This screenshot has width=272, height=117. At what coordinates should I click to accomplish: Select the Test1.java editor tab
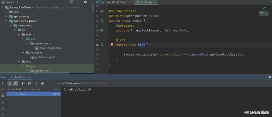pos(147,2)
